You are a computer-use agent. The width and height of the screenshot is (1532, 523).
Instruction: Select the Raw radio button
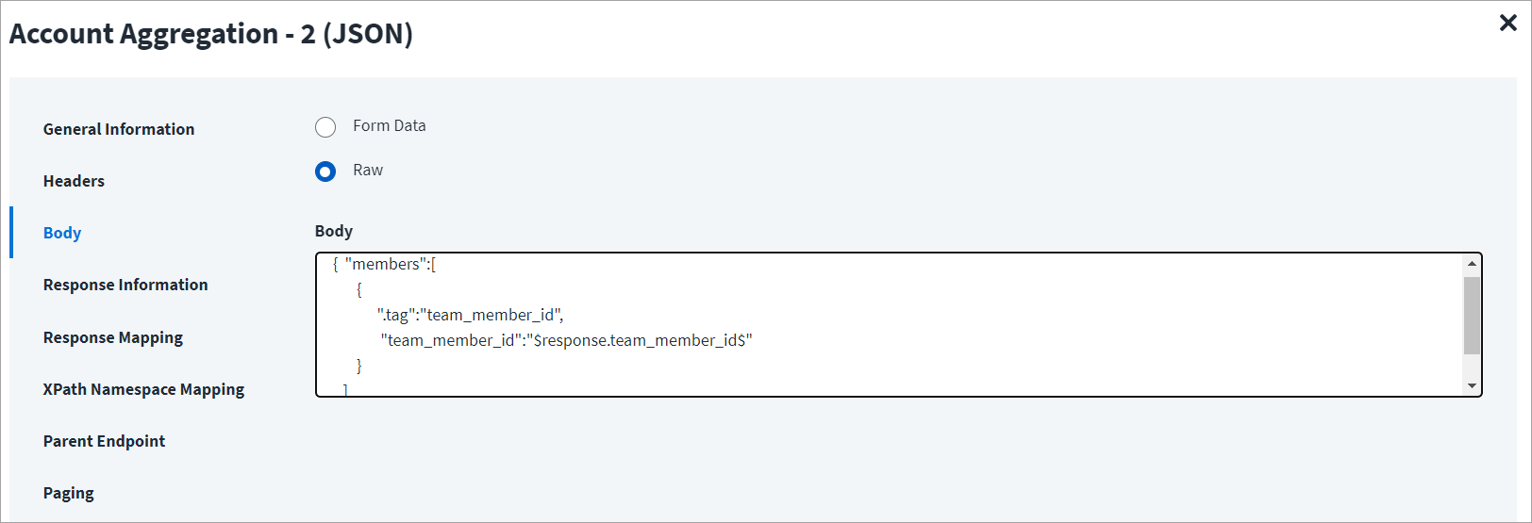point(325,172)
